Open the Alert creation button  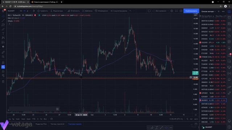[101, 11]
